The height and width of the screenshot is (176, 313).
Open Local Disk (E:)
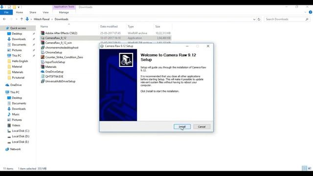click(x=21, y=142)
